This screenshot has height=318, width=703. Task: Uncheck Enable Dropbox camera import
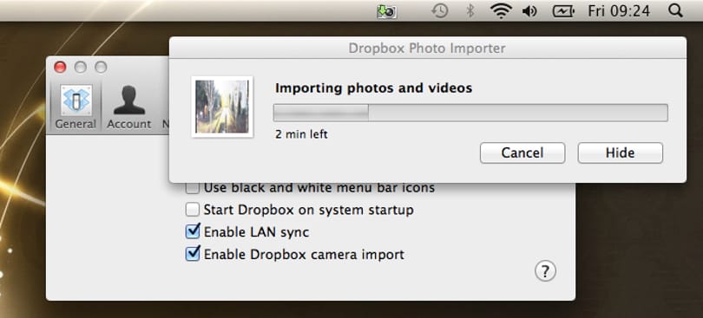(x=193, y=254)
